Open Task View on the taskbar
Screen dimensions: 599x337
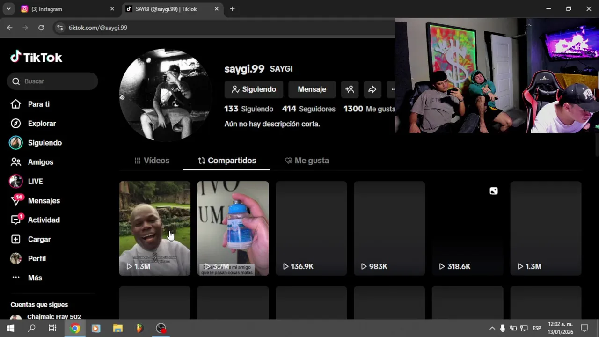click(52, 329)
